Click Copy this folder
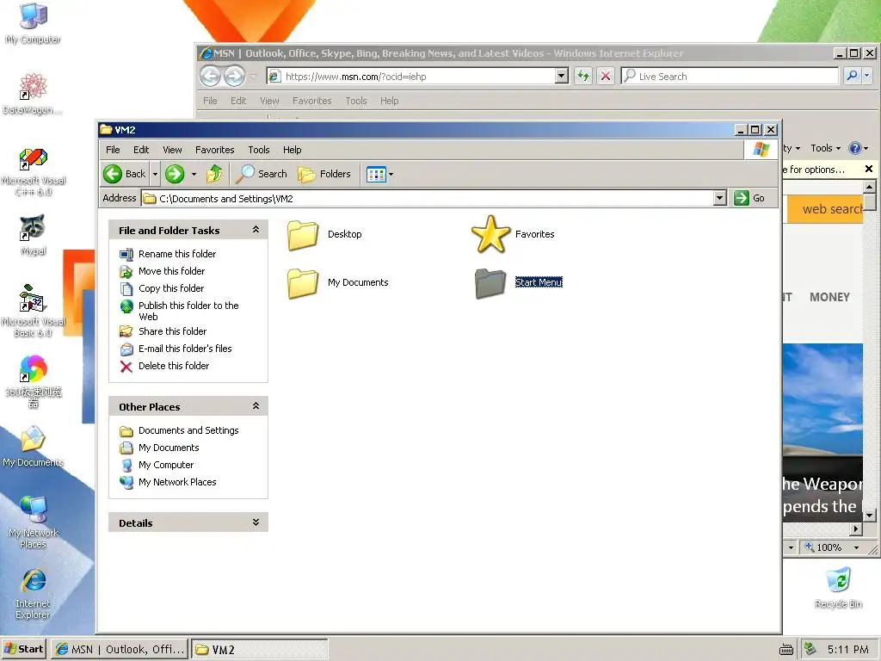881x661 pixels. pos(171,288)
